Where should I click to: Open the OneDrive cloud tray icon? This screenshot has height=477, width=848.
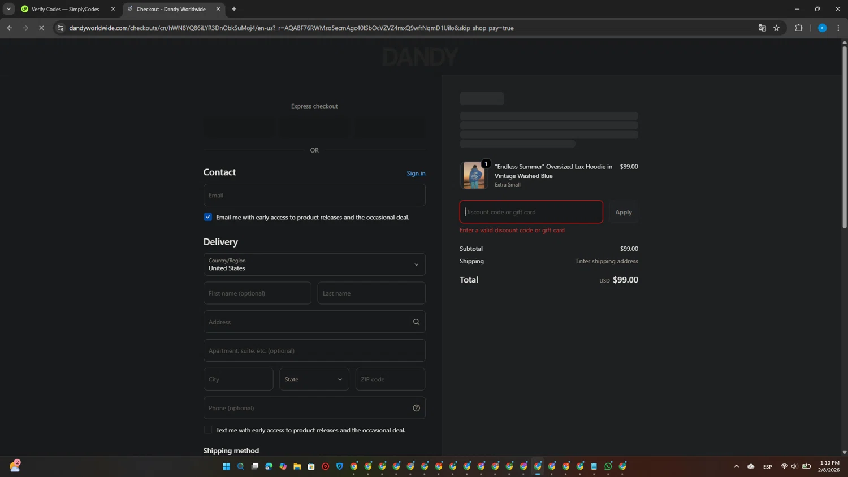[x=751, y=466]
